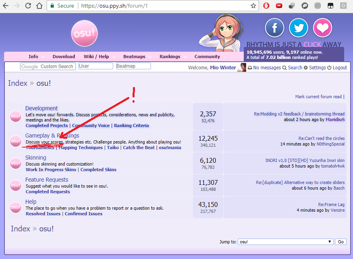The width and height of the screenshot is (353, 259).
Task: Click the browser Forward arrow
Action: tap(17, 6)
